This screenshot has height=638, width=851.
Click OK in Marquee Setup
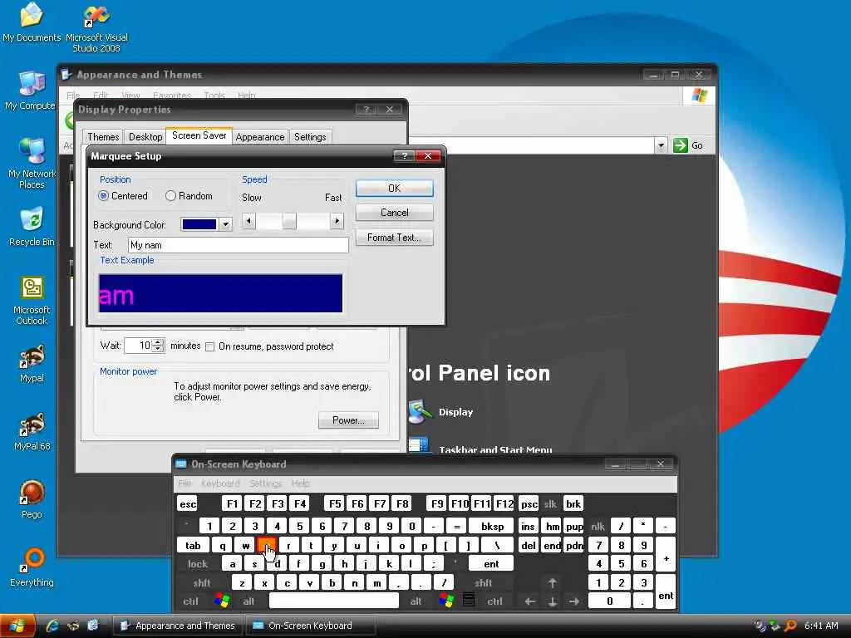395,188
